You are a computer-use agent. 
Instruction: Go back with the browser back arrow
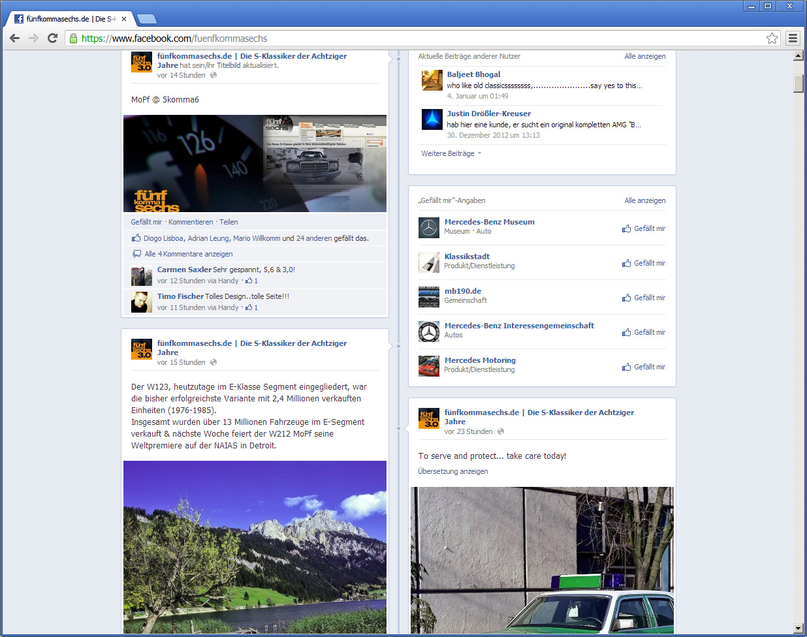click(14, 38)
